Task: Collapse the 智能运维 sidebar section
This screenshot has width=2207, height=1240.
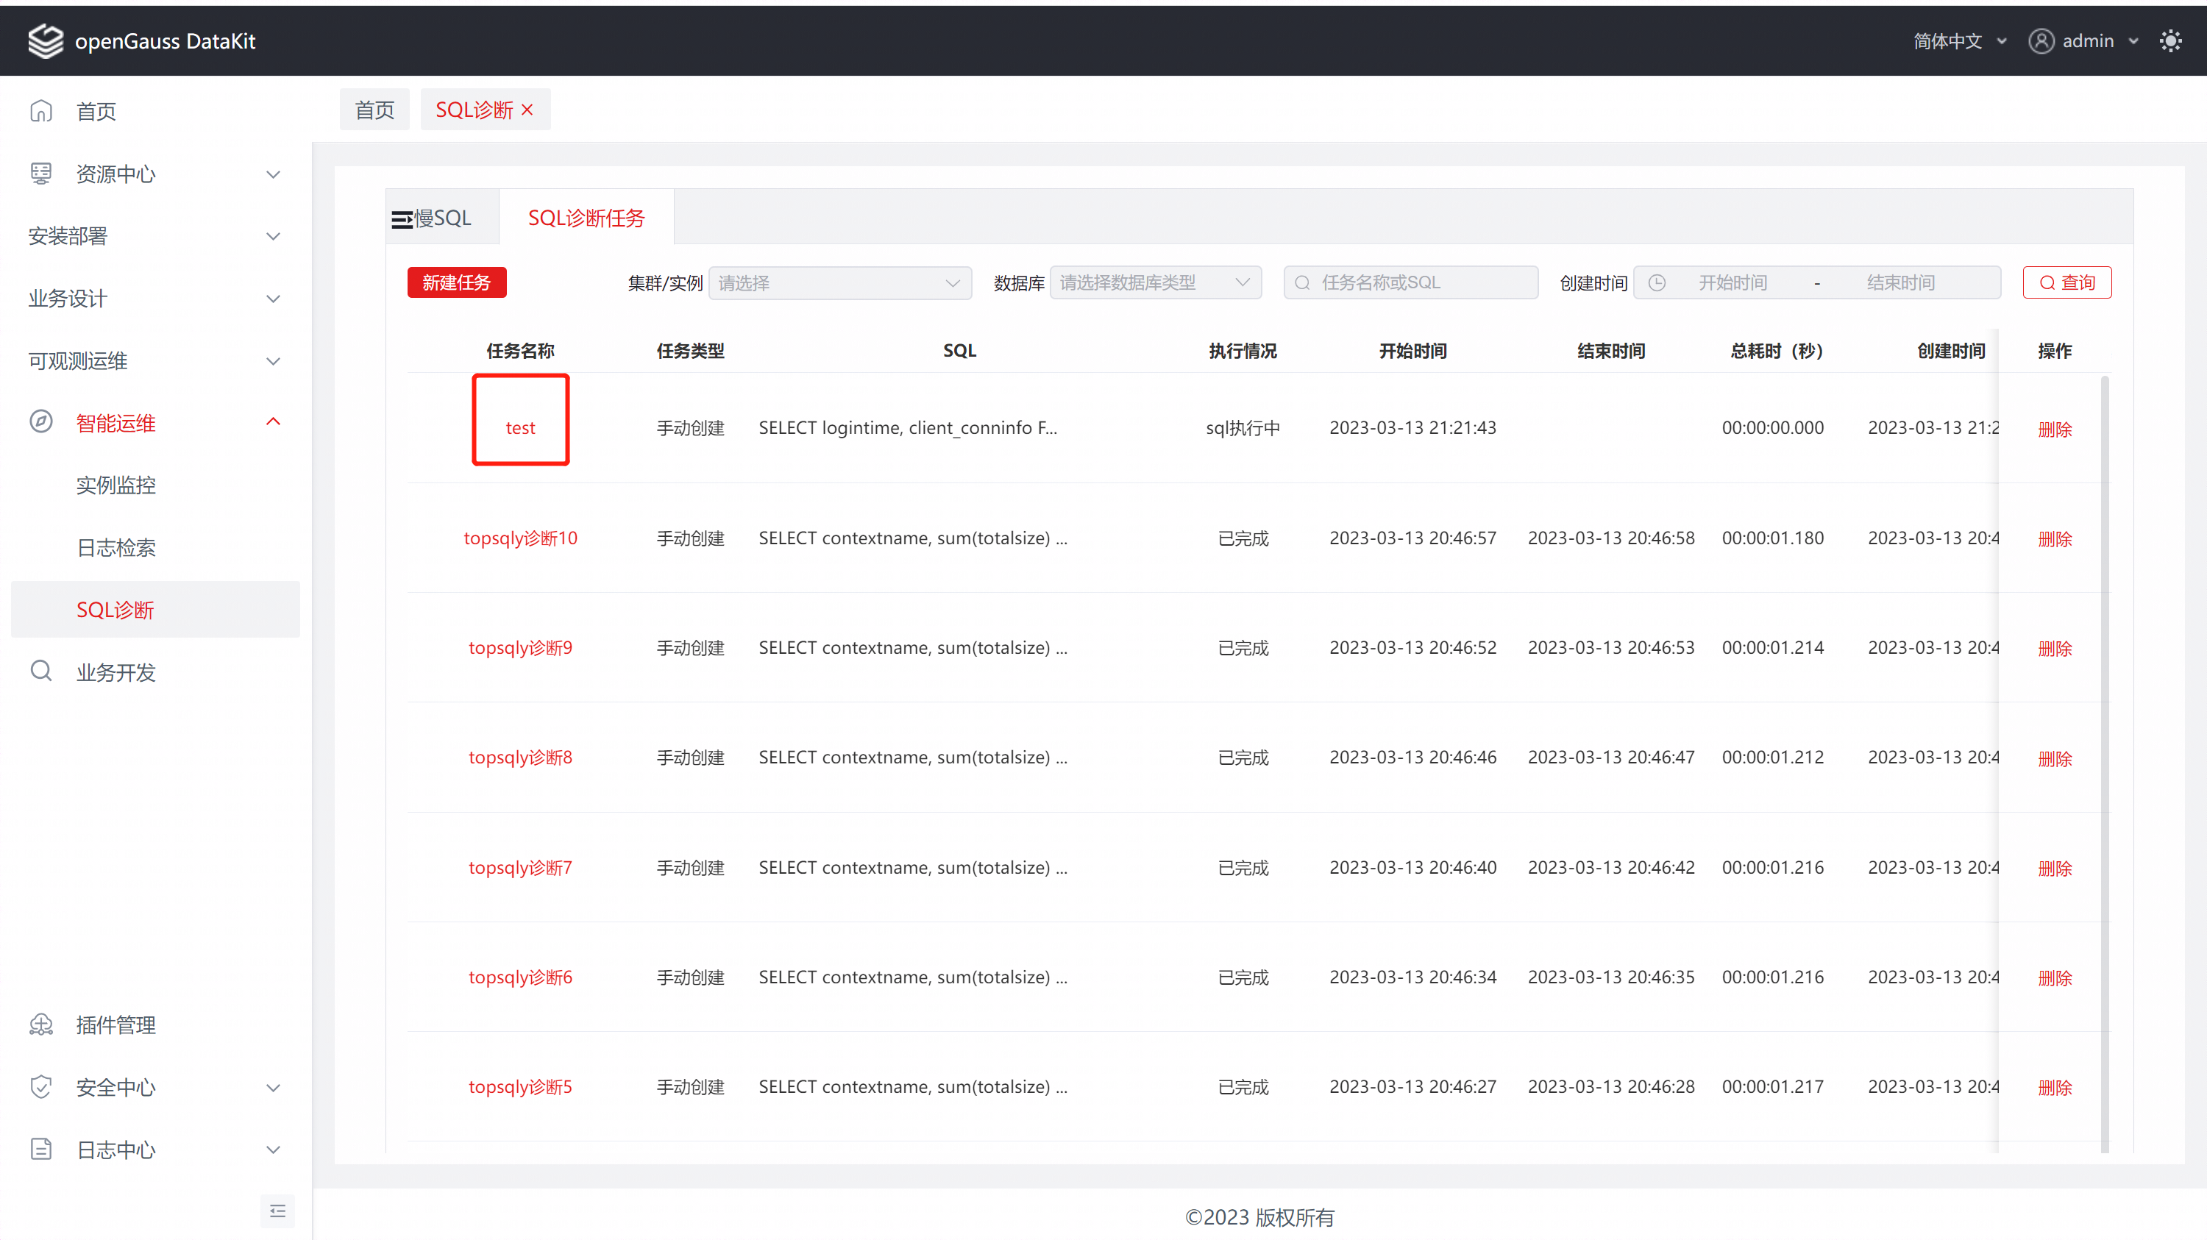Action: (272, 422)
